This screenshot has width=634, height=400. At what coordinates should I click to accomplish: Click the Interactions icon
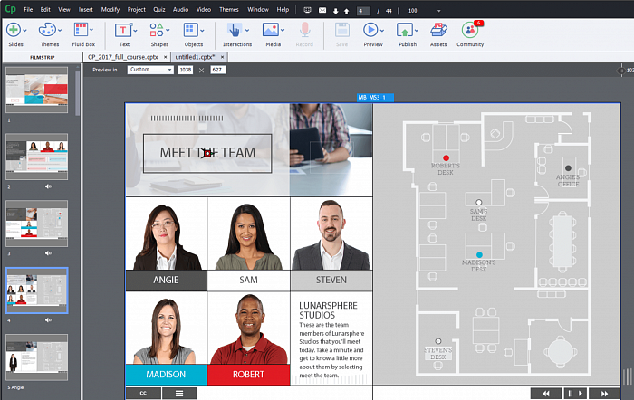(x=236, y=32)
